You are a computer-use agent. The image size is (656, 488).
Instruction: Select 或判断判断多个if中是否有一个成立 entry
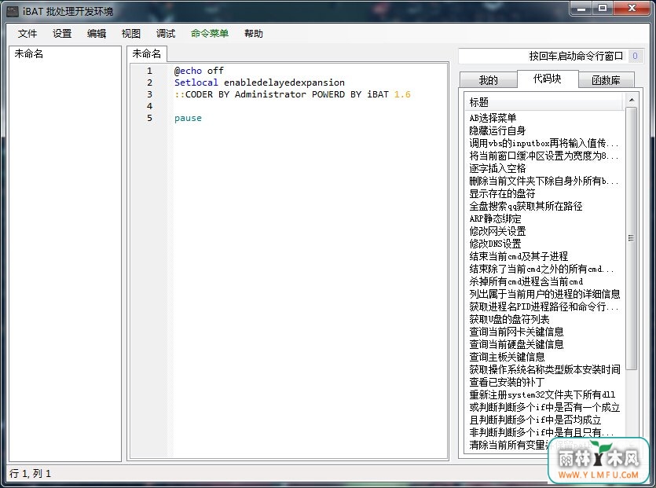[x=544, y=407]
